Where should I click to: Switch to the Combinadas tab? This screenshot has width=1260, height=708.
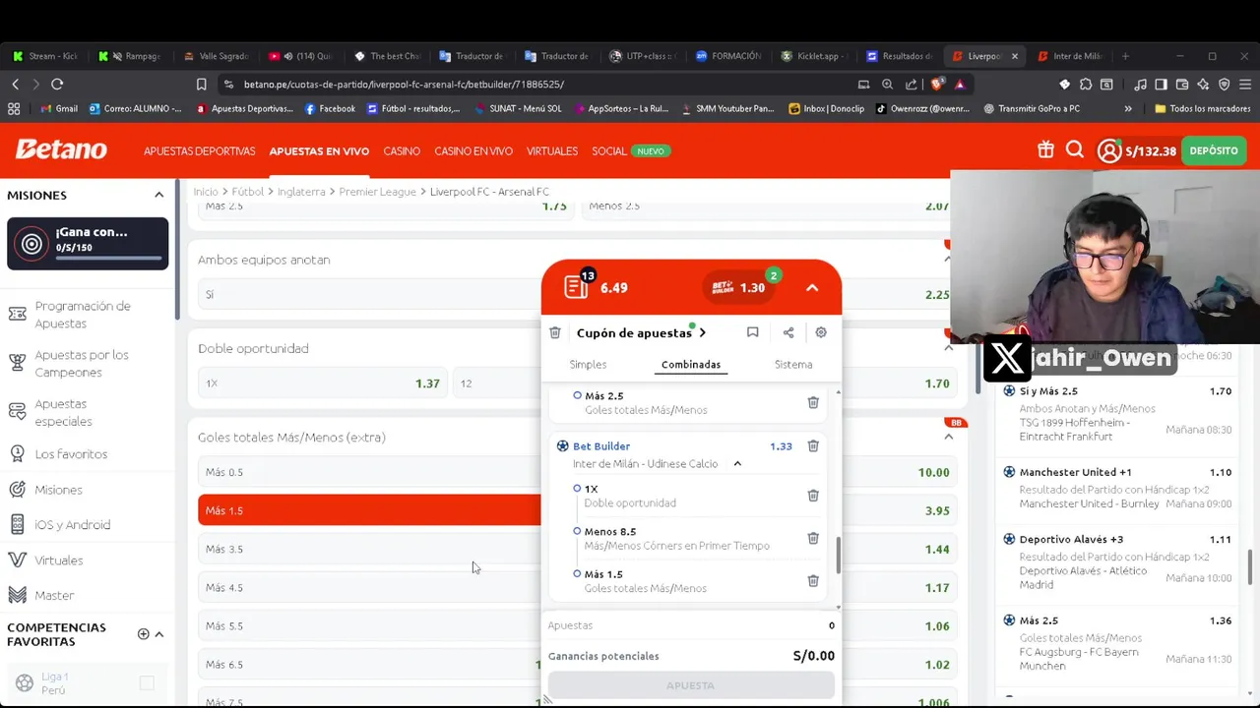[x=691, y=365]
